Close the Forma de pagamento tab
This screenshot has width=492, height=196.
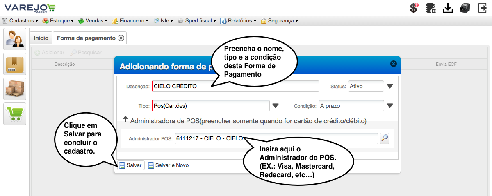click(121, 38)
